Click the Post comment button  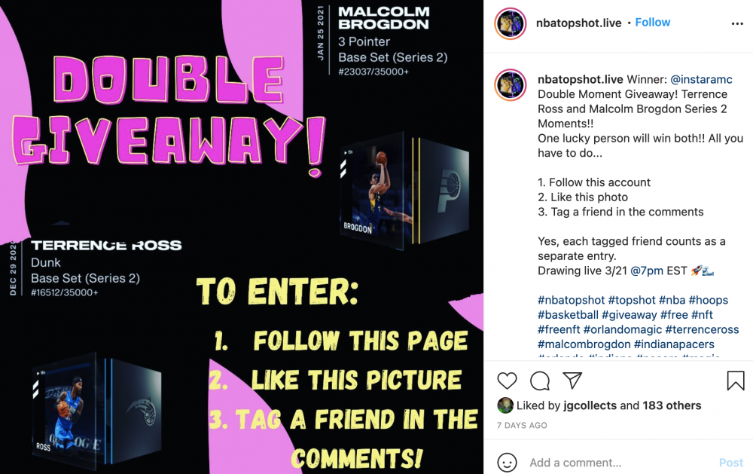[x=730, y=463]
